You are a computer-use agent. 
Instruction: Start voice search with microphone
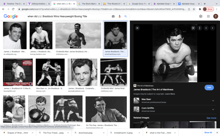(120, 16)
